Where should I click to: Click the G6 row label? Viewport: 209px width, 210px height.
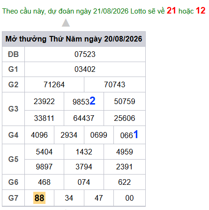tap(13, 182)
